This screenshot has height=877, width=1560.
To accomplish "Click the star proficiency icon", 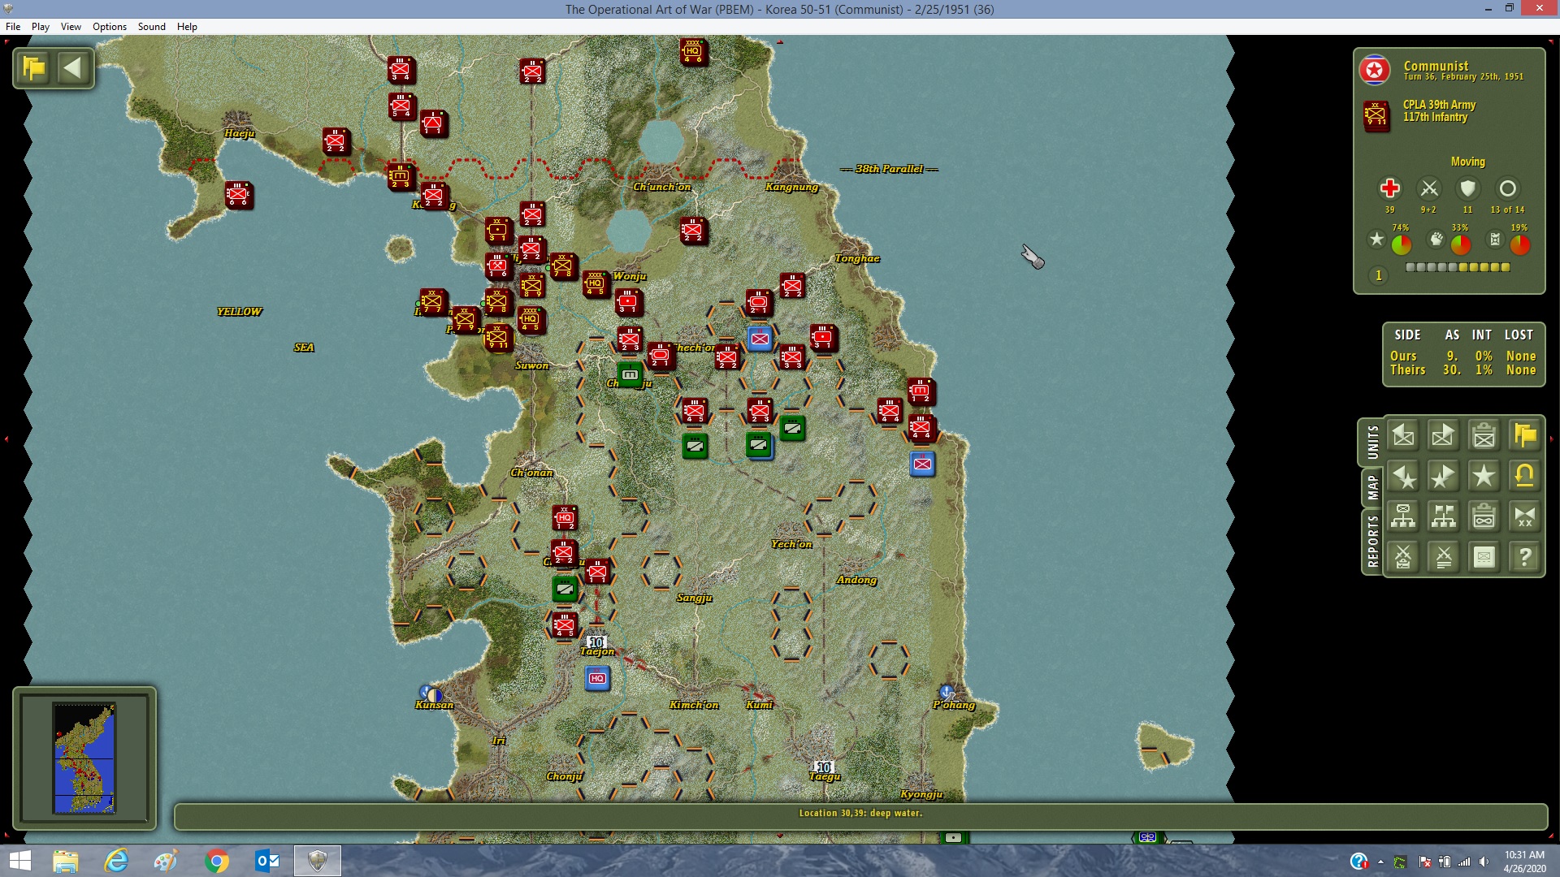I will (x=1376, y=240).
